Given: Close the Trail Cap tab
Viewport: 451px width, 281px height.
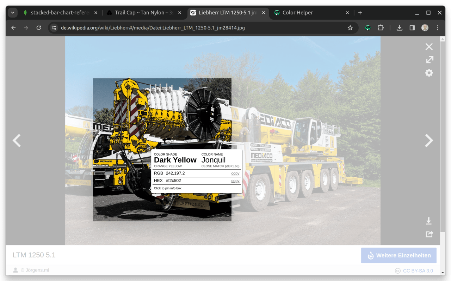Looking at the screenshot, I should [180, 13].
